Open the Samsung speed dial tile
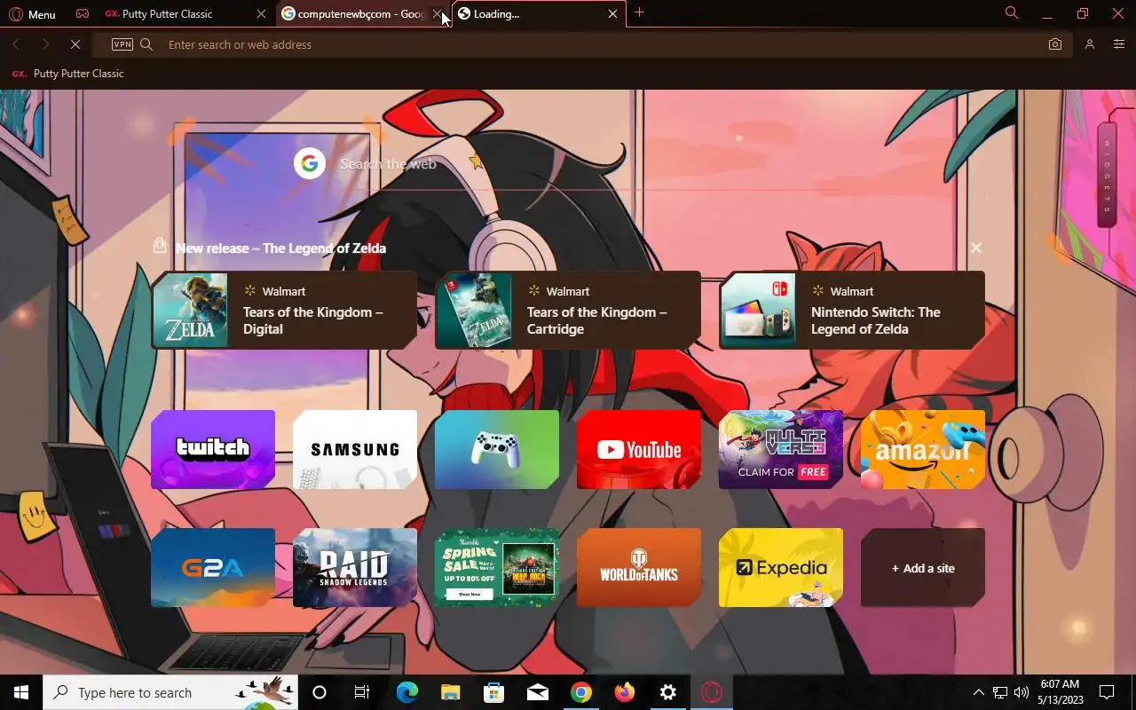 tap(355, 449)
